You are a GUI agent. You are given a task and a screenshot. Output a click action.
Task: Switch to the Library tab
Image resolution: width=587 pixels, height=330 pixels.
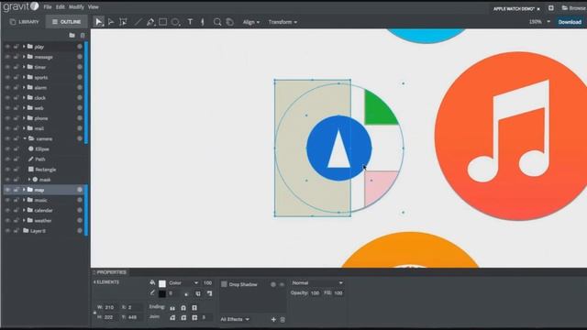(x=25, y=22)
